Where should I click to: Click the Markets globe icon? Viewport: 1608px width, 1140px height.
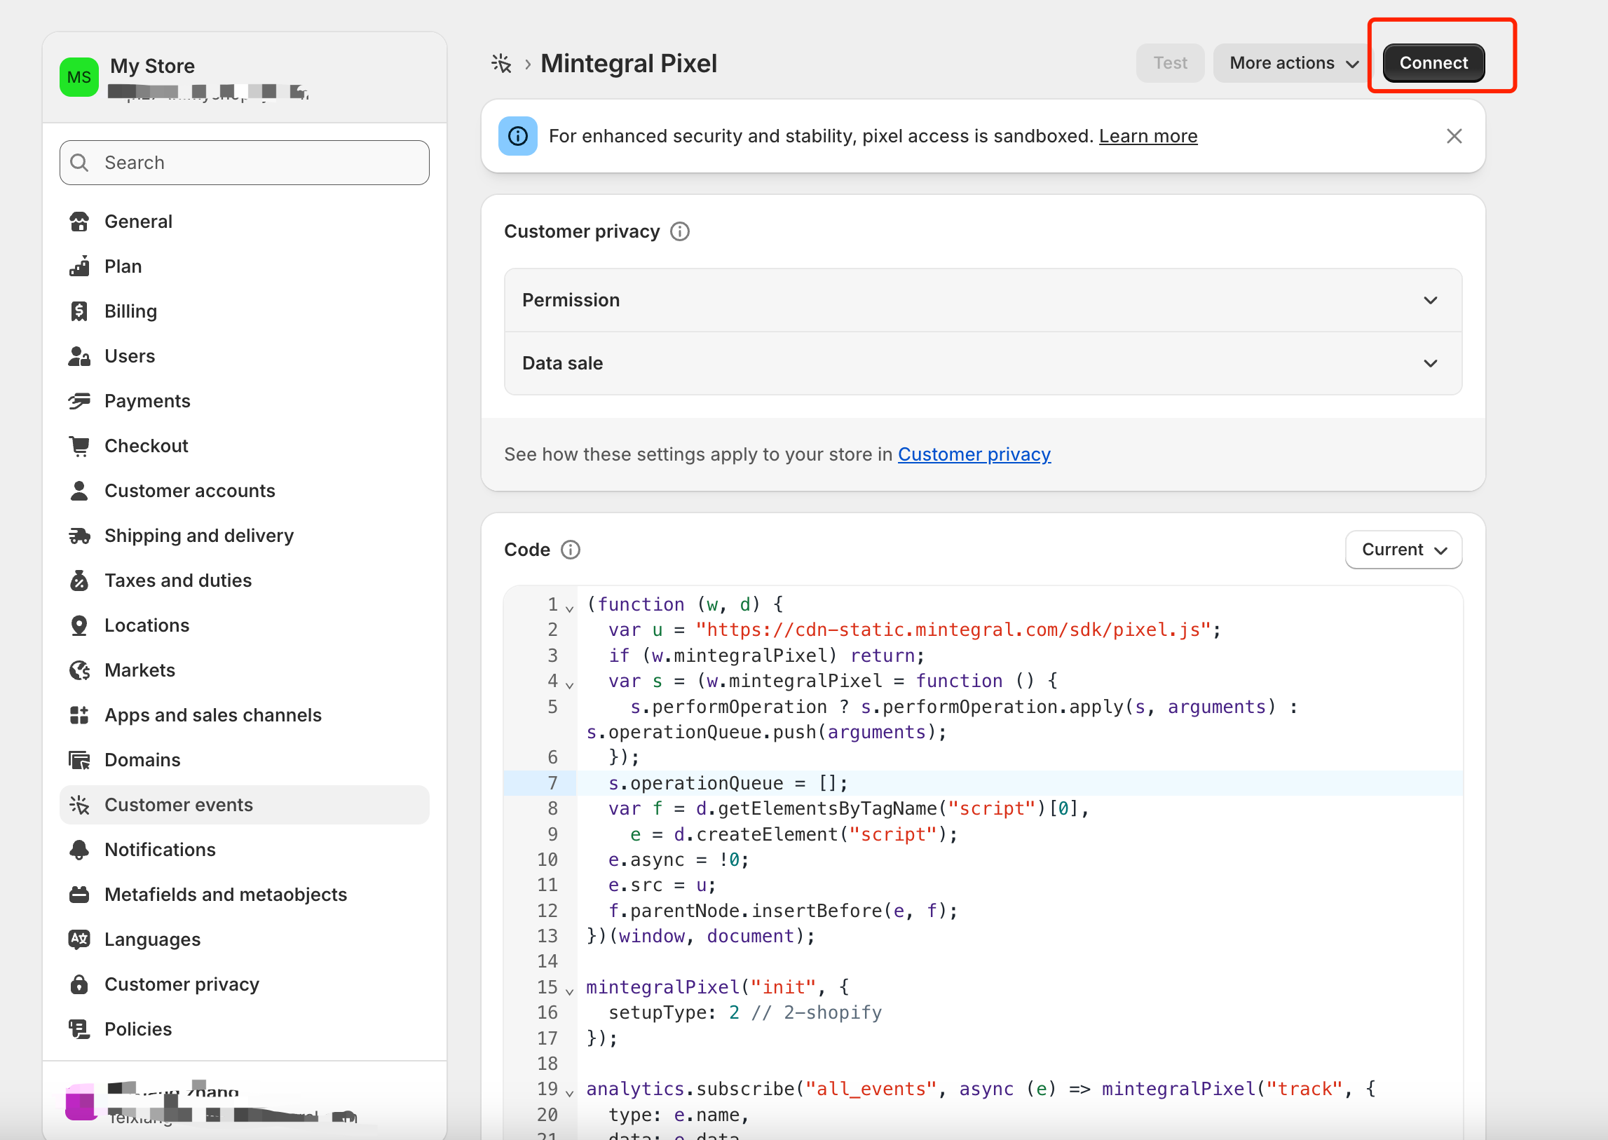pos(79,671)
